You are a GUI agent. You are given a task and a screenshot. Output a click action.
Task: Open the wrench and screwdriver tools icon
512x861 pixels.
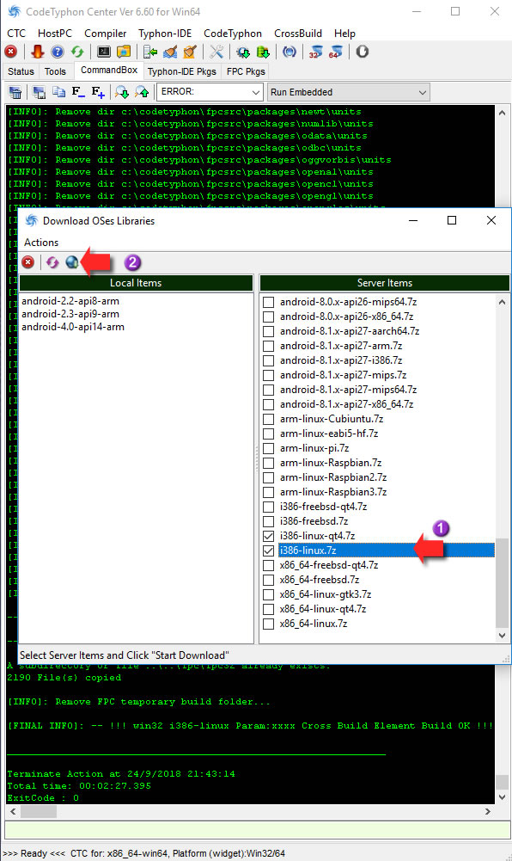tap(216, 52)
